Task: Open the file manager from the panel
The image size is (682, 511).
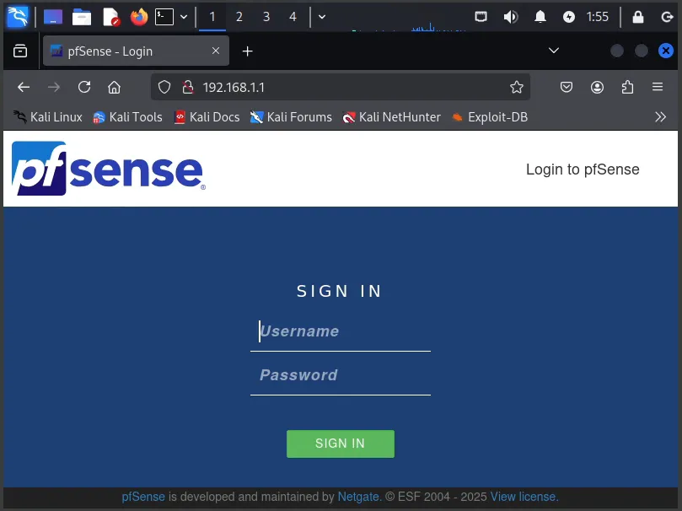Action: 82,17
